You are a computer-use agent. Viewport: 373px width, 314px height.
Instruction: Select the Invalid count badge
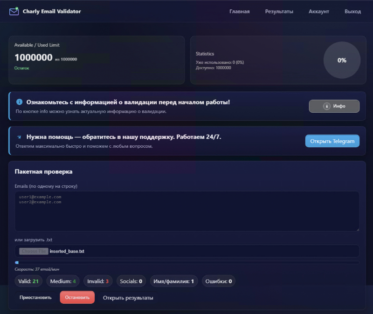(x=97, y=281)
